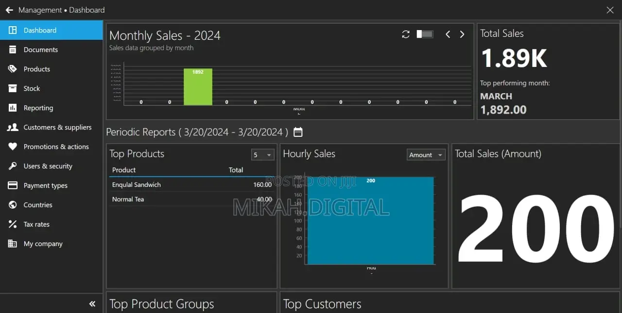The width and height of the screenshot is (622, 313).
Task: Open the Periodic Reports calendar picker
Action: pyautogui.click(x=298, y=132)
